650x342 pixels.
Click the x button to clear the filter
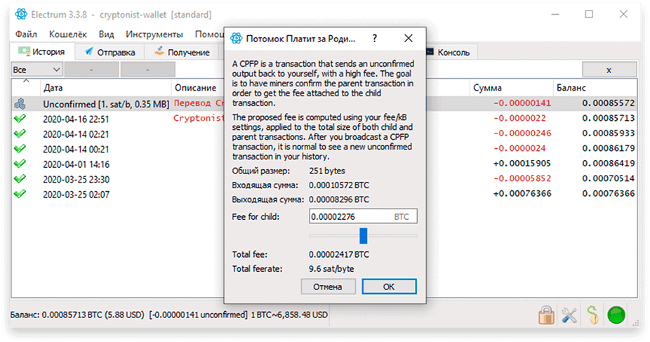click(x=609, y=70)
